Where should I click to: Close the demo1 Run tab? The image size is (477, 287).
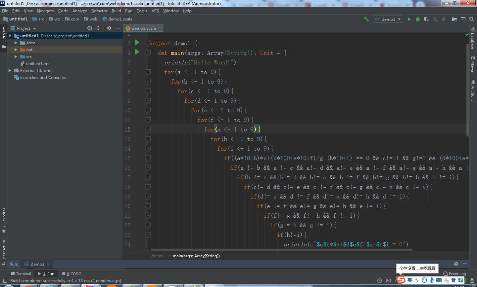point(48,264)
